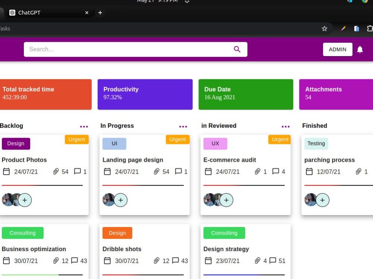Open the Product Photos task title

24,160
